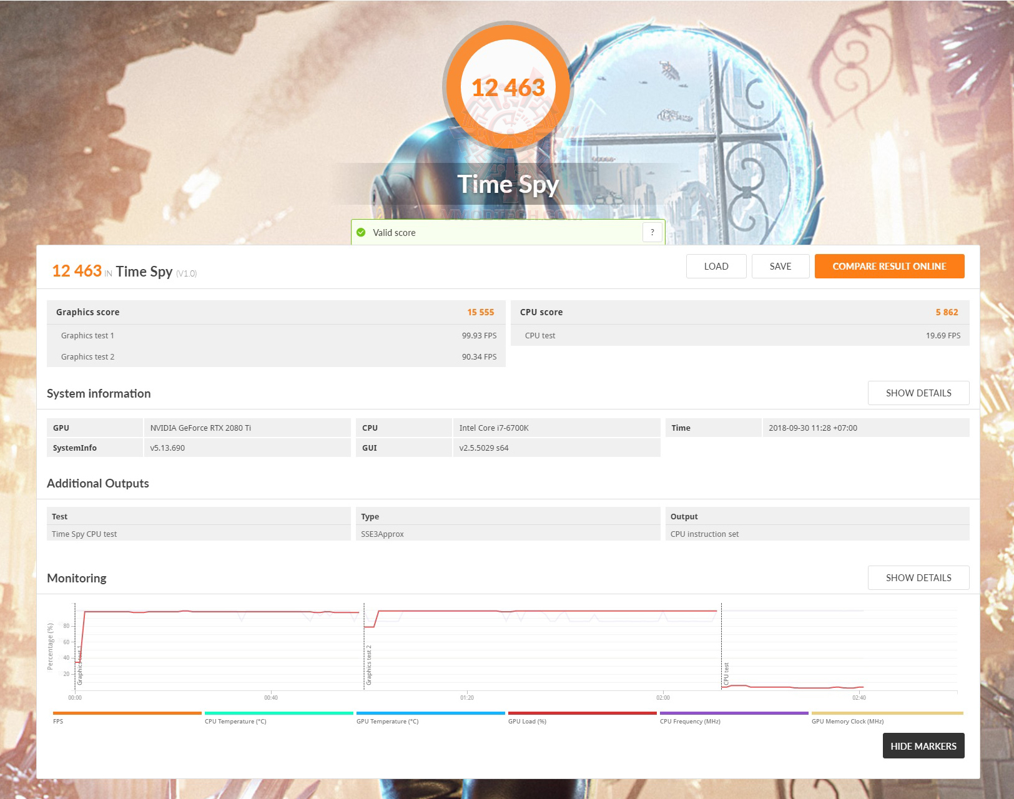Click the SAVE button
1014x799 pixels.
click(780, 266)
